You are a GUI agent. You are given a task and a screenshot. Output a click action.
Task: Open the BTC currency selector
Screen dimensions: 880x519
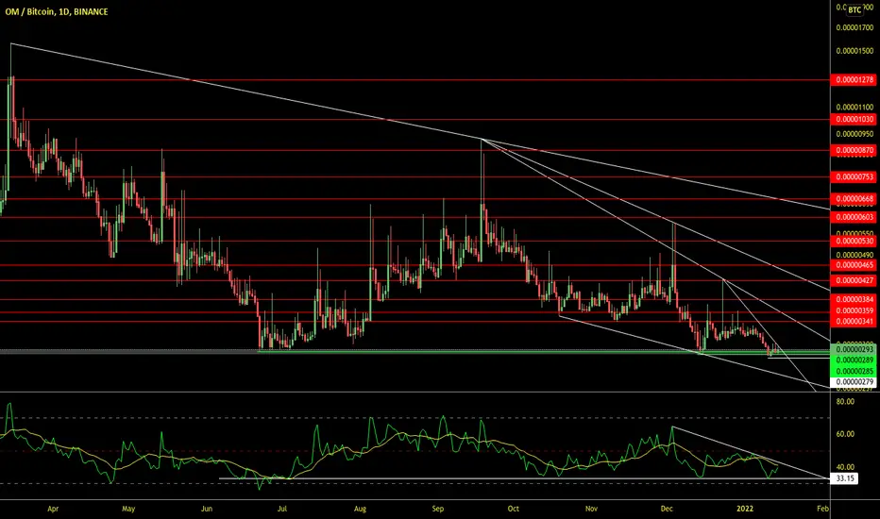tap(855, 10)
